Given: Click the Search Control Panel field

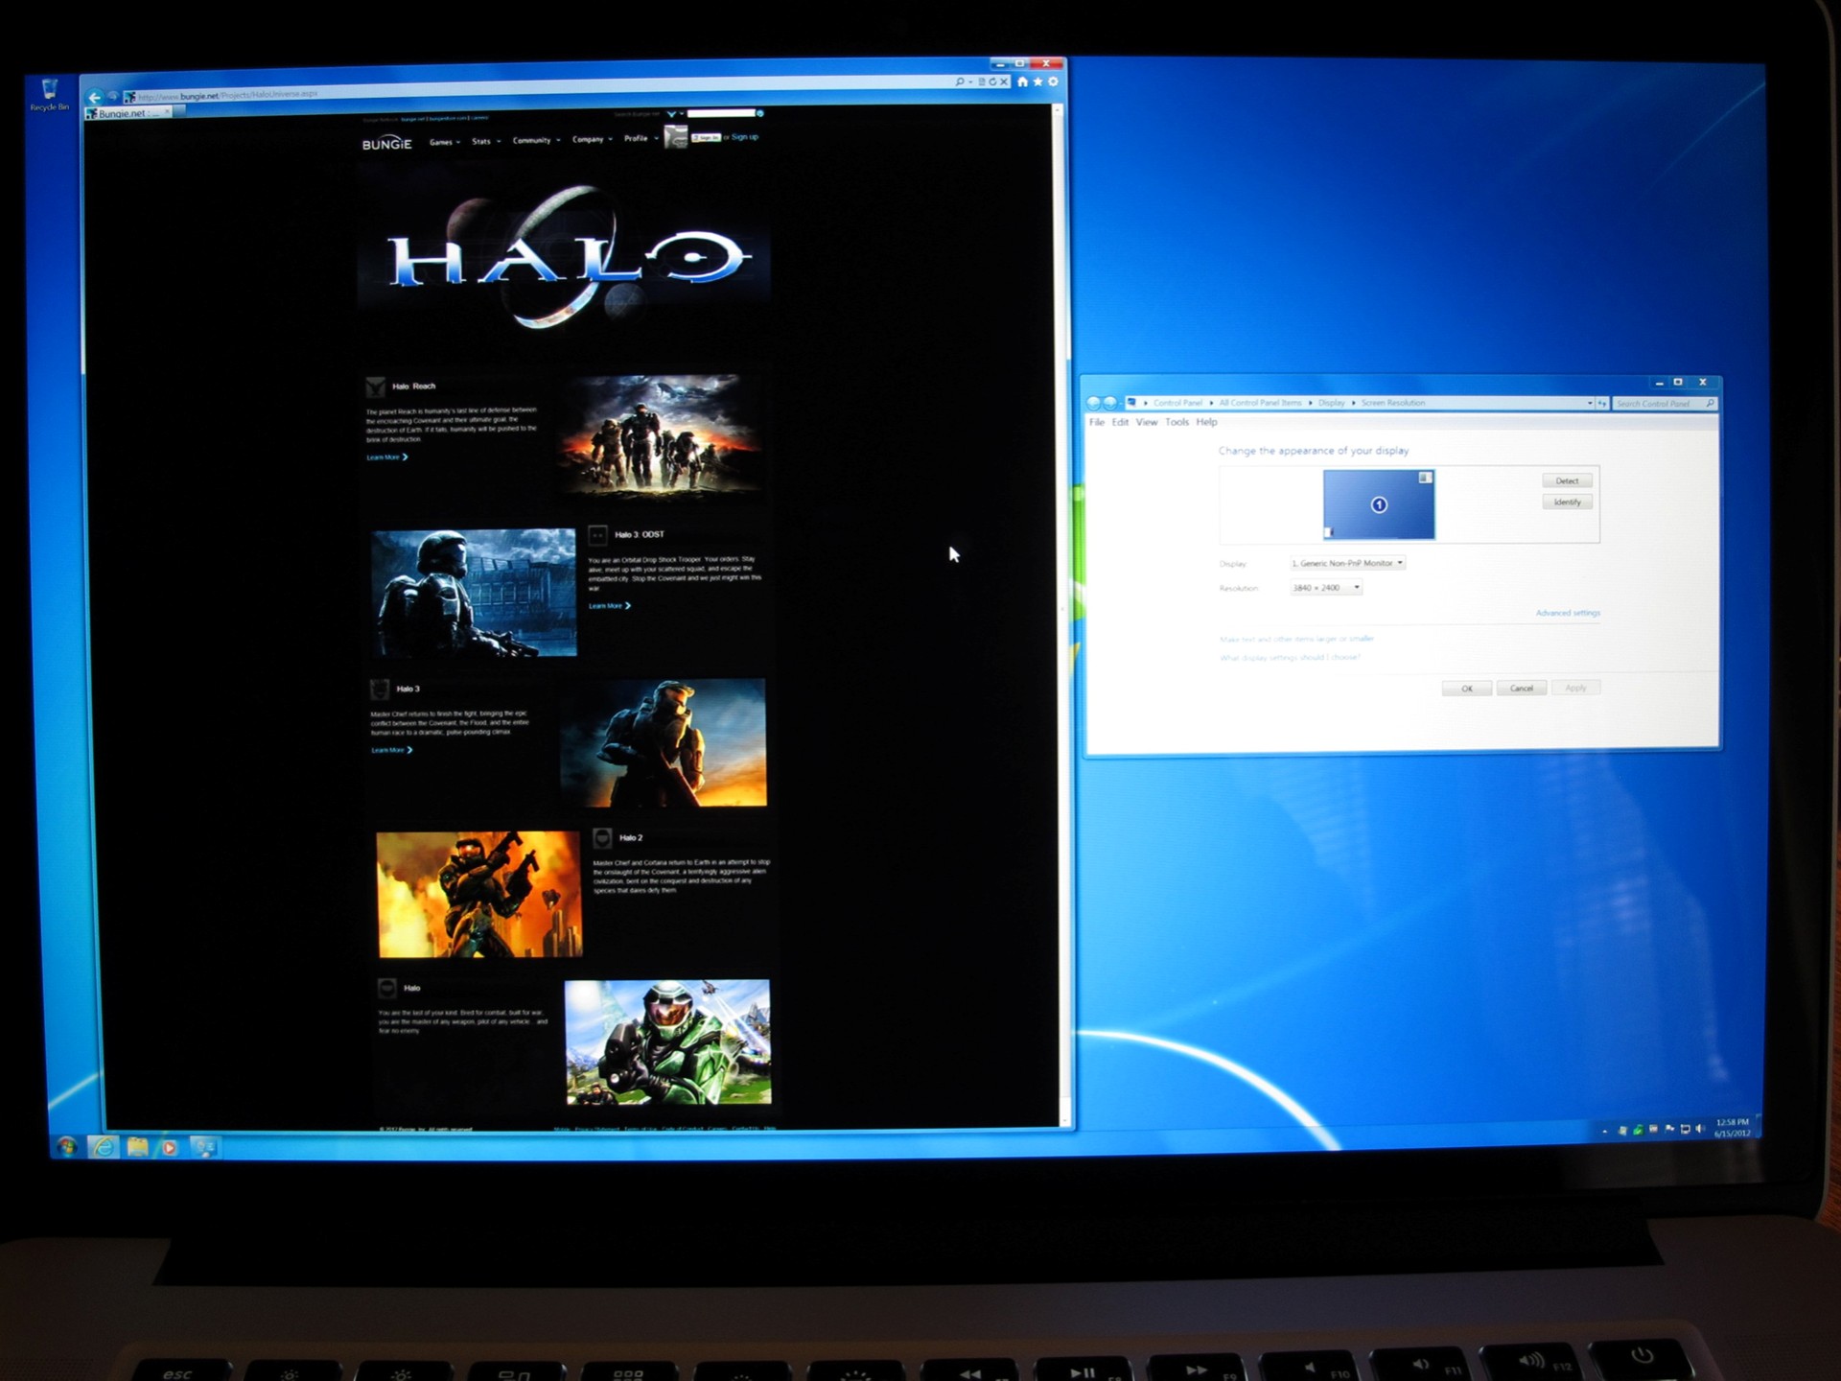Looking at the screenshot, I should click(1664, 404).
